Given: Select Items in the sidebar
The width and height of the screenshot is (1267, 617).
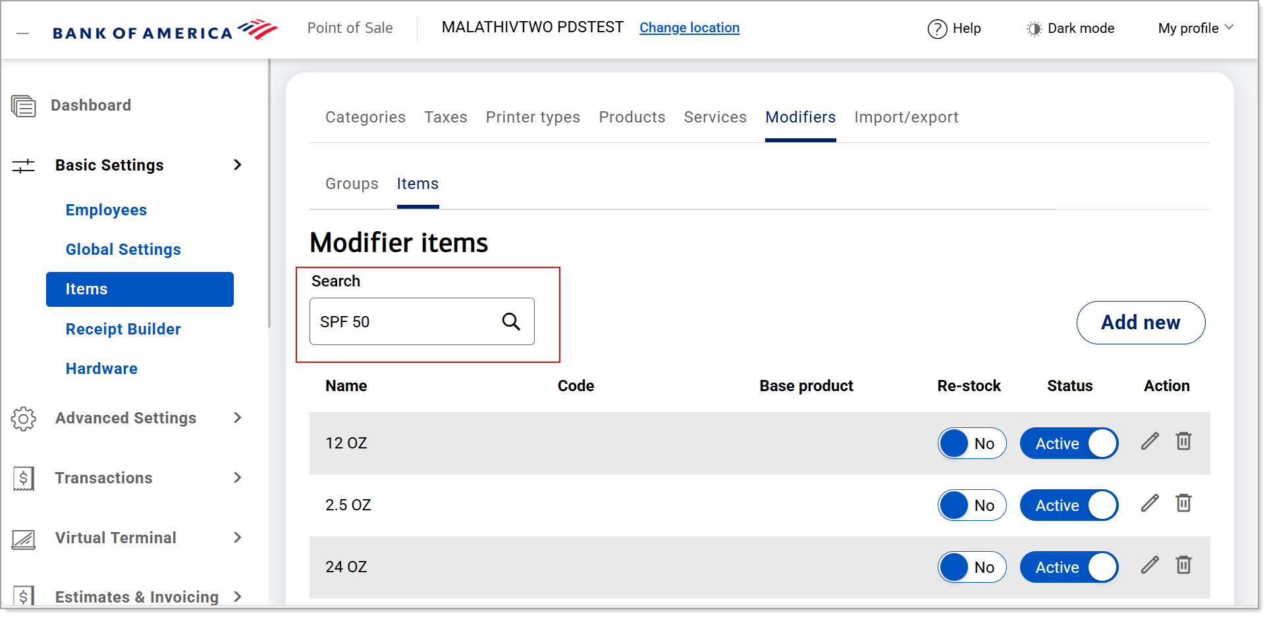Looking at the screenshot, I should pos(140,290).
